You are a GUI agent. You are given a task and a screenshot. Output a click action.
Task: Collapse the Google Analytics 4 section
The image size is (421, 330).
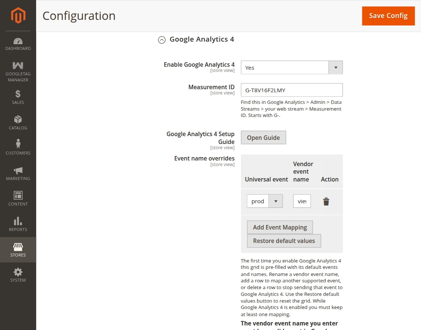pos(162,40)
